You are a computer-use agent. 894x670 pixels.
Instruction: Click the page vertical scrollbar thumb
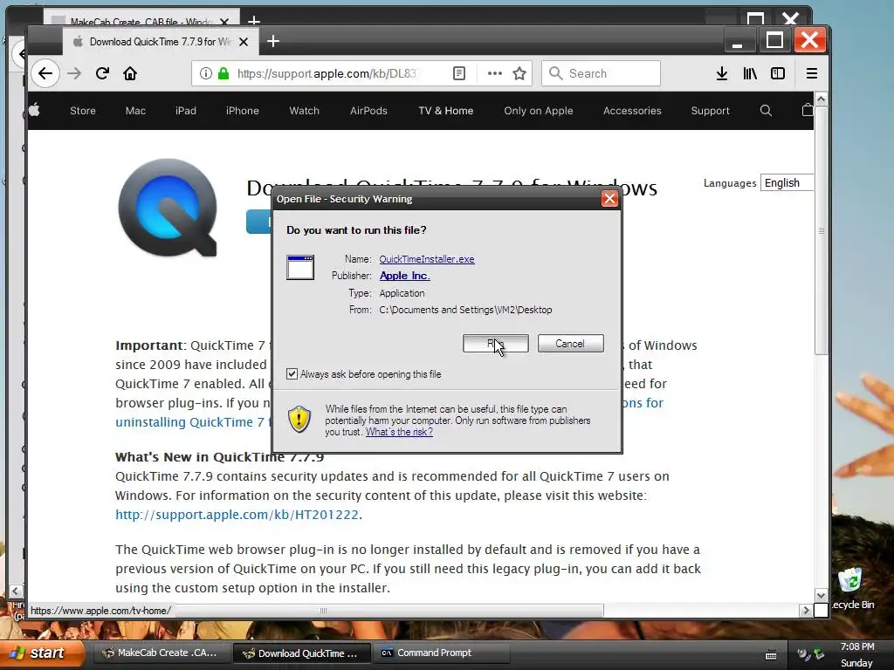point(821,230)
